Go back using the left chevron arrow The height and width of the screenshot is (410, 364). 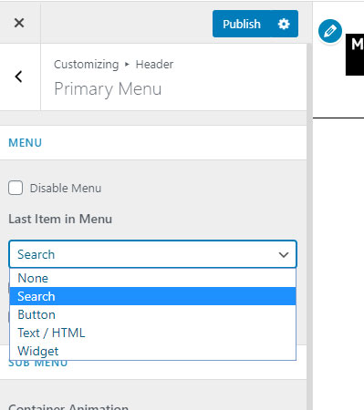19,77
